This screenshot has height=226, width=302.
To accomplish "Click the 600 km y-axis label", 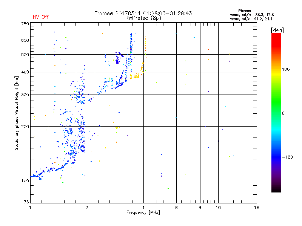I will [25, 40].
